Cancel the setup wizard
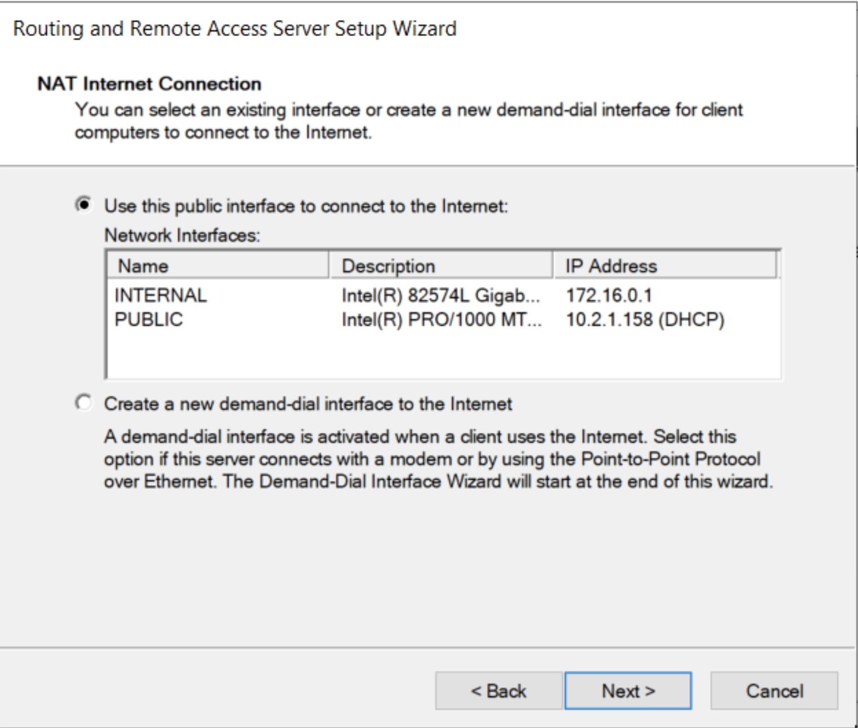This screenshot has height=728, width=858. click(774, 691)
